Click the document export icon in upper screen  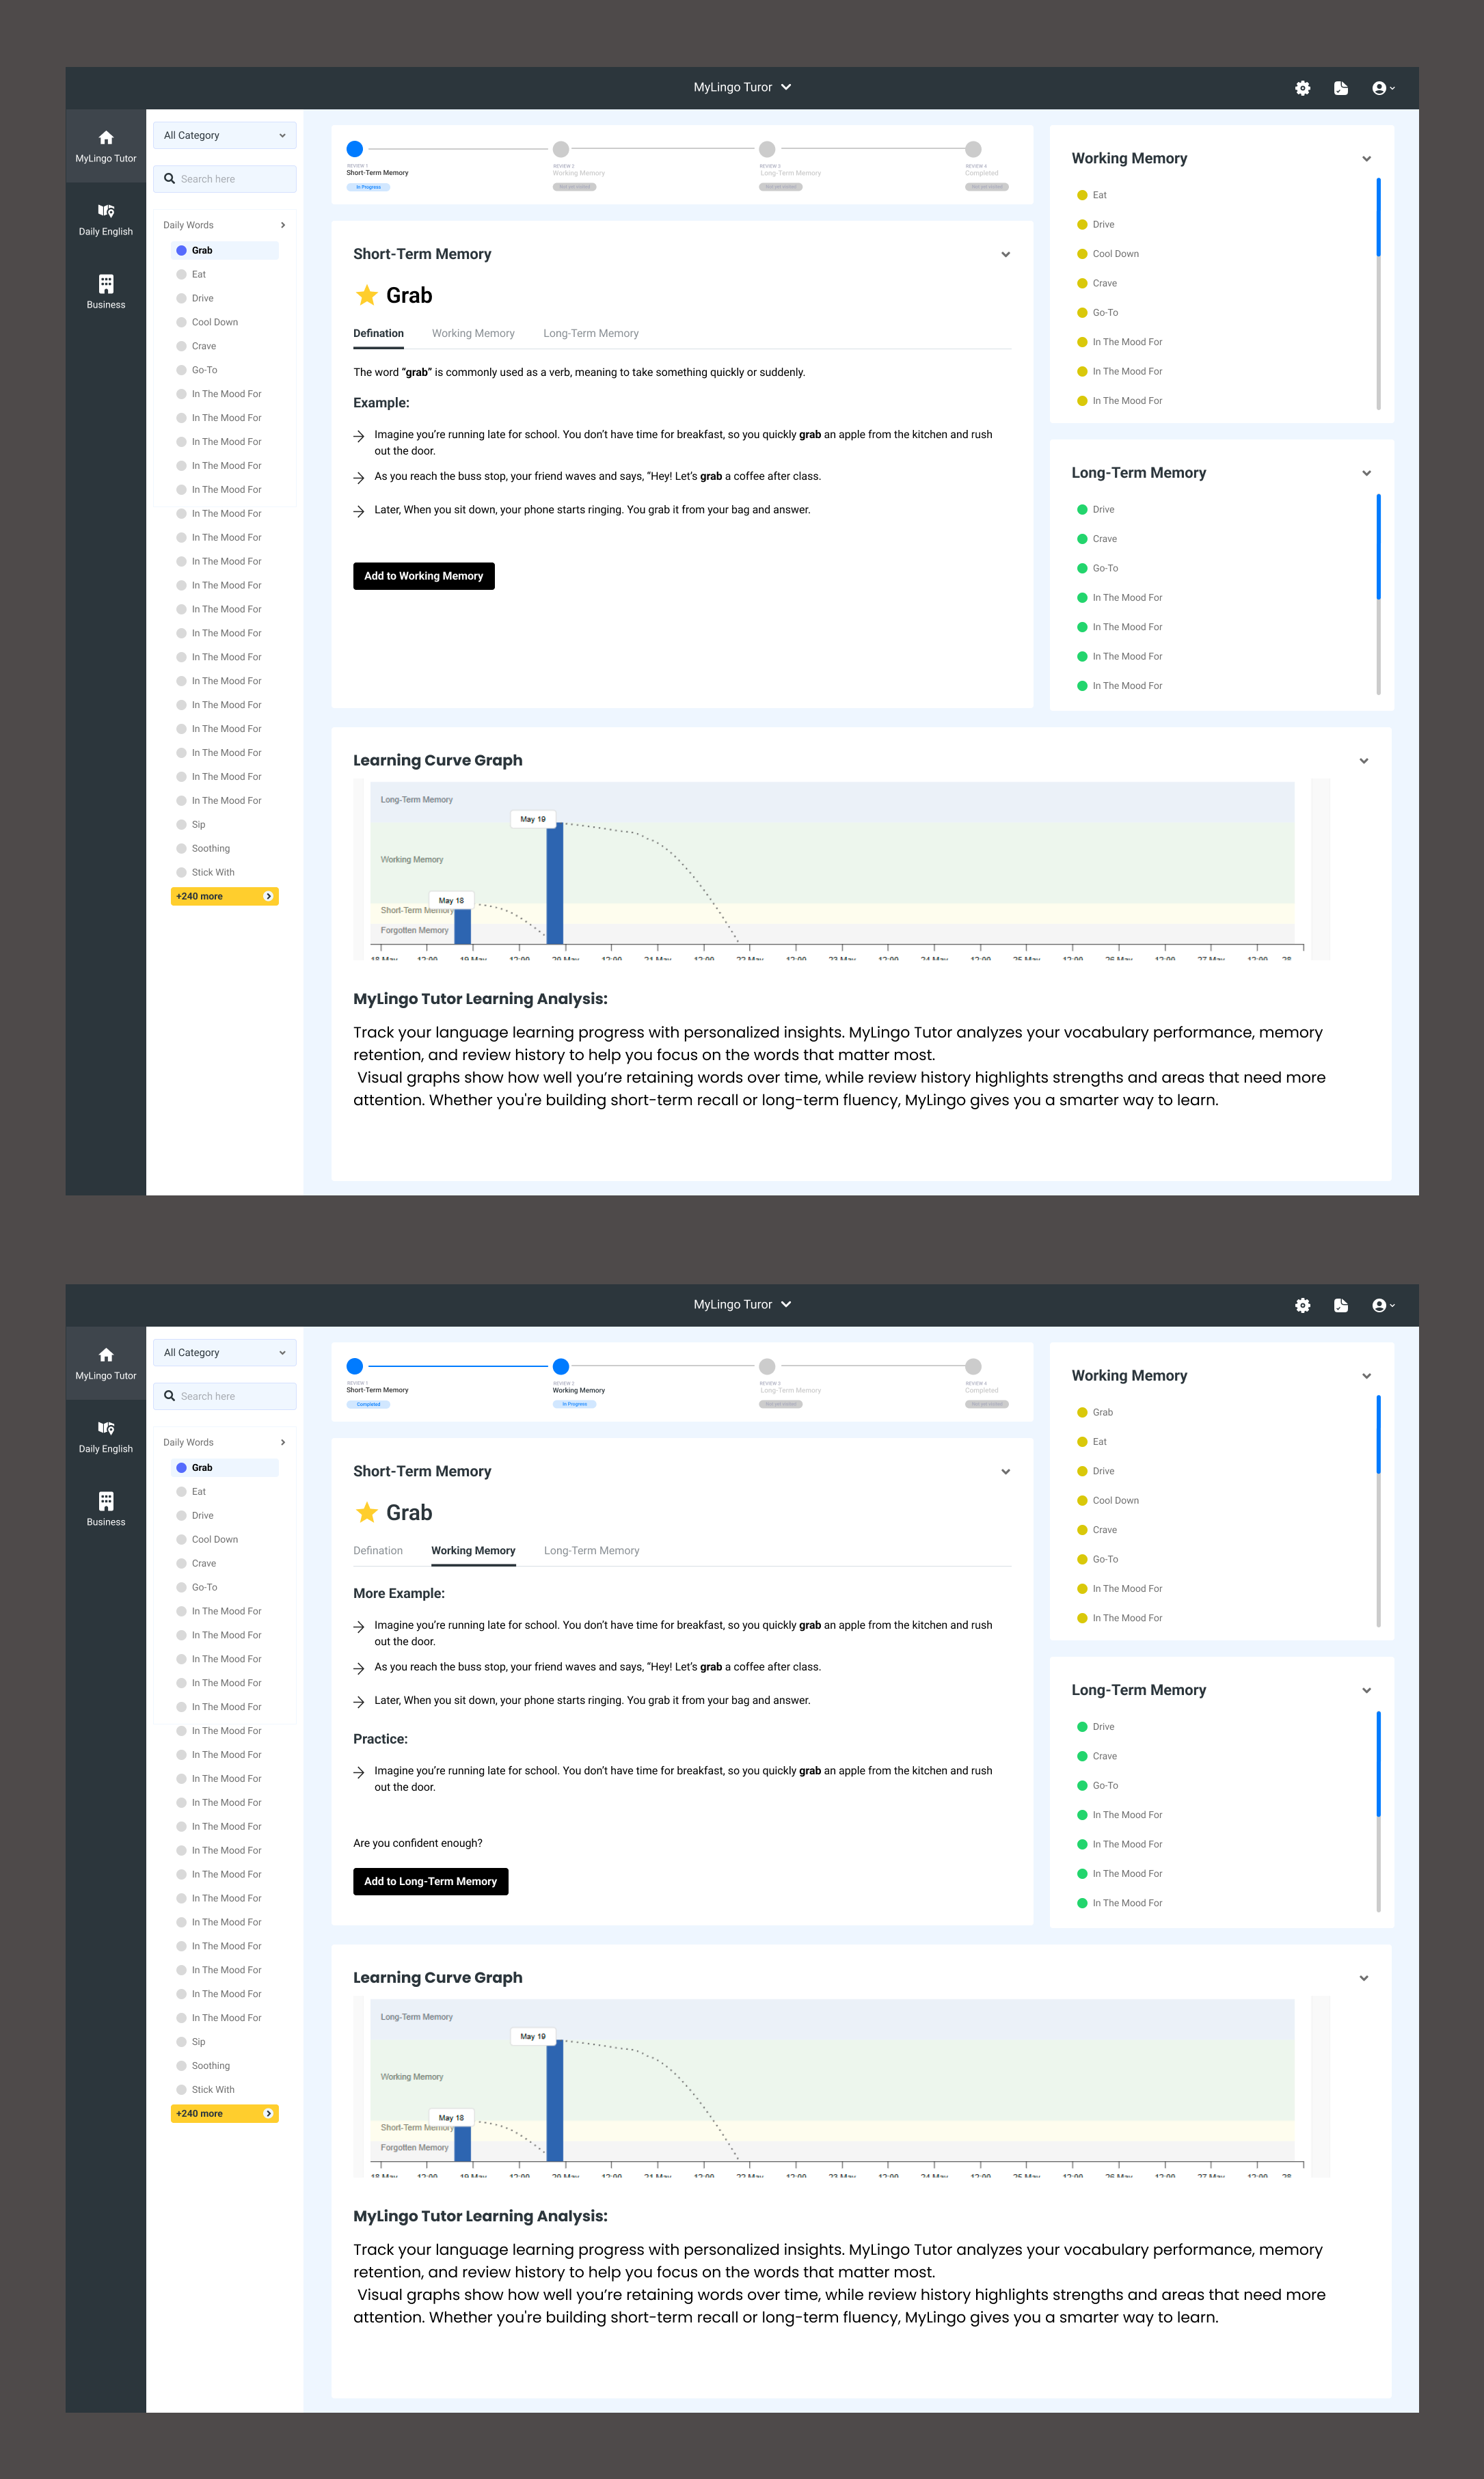[x=1341, y=88]
